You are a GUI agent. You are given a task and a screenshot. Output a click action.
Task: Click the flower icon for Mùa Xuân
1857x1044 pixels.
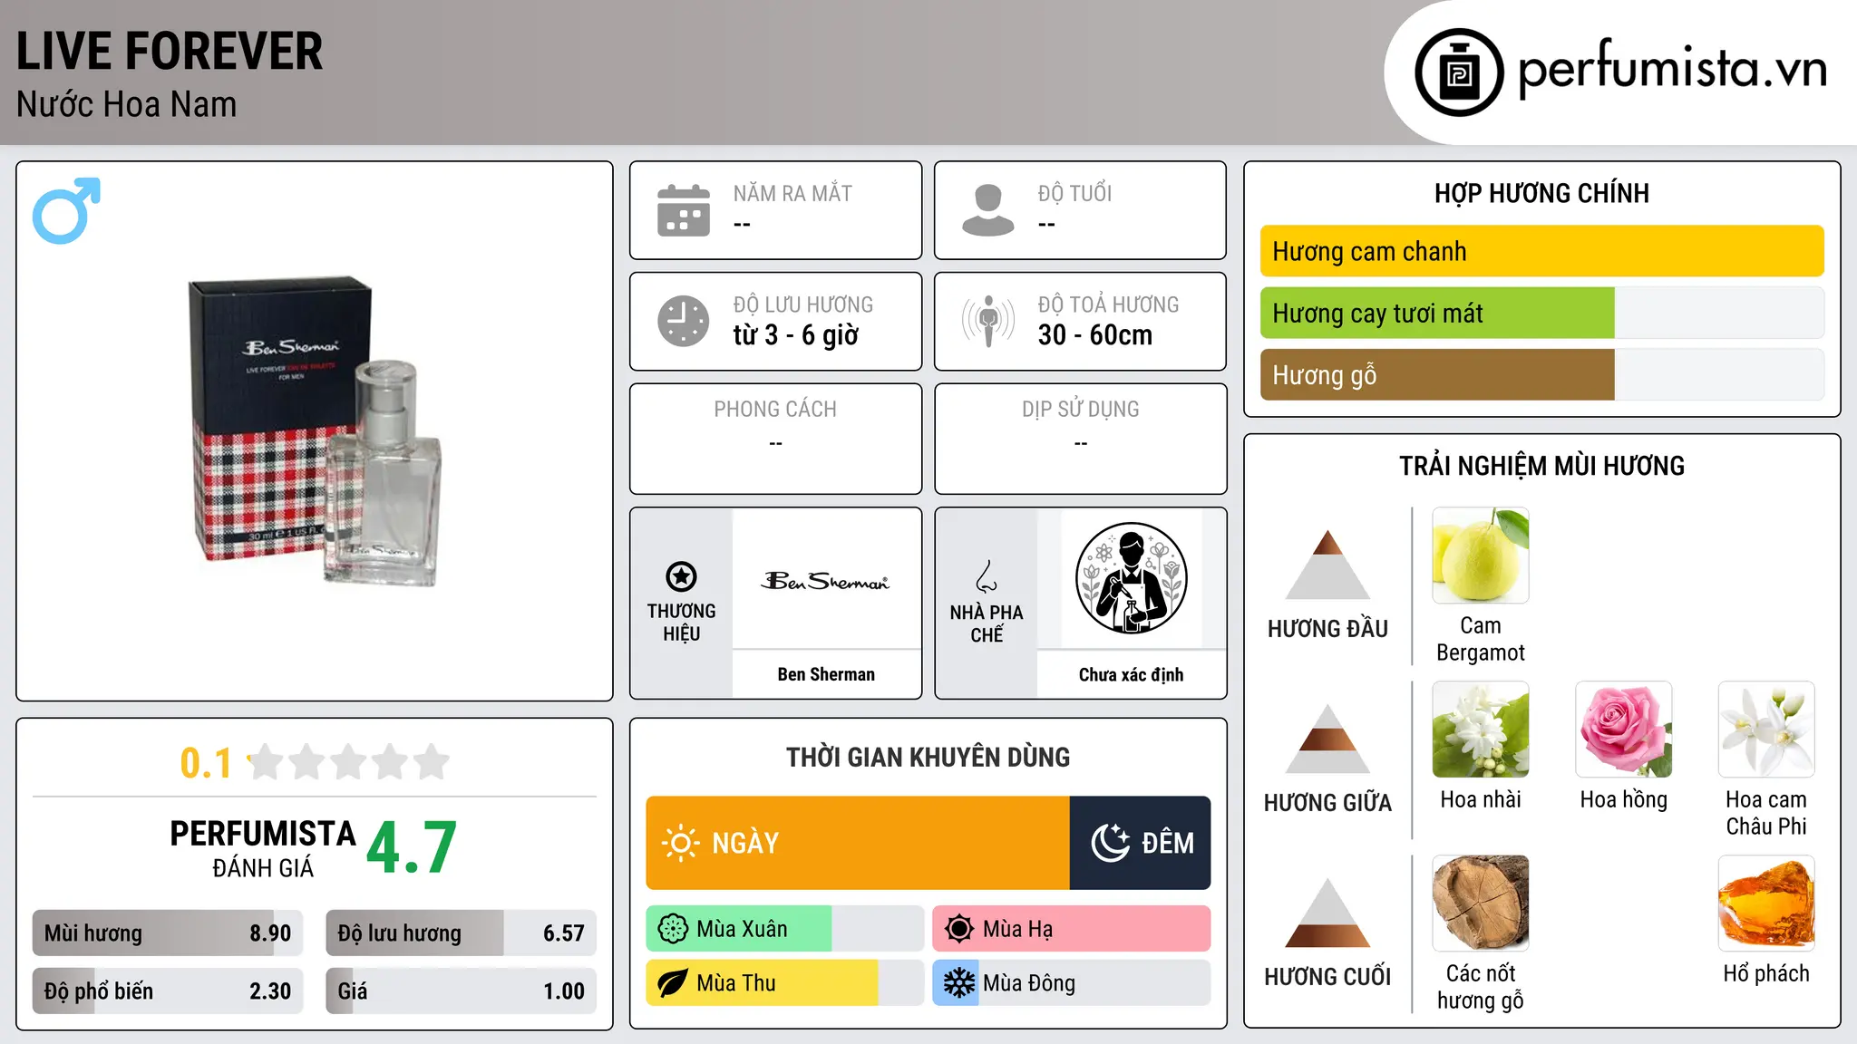[673, 929]
